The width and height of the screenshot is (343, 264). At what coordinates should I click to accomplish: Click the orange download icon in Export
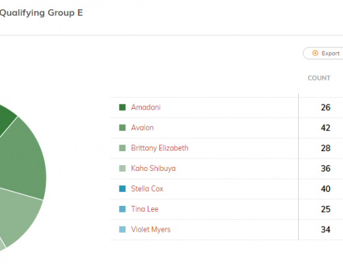[315, 53]
